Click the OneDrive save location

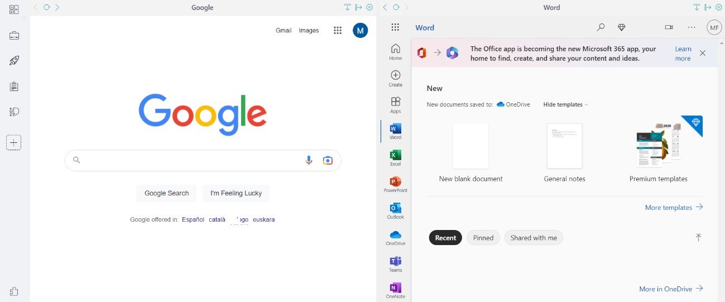pos(513,104)
